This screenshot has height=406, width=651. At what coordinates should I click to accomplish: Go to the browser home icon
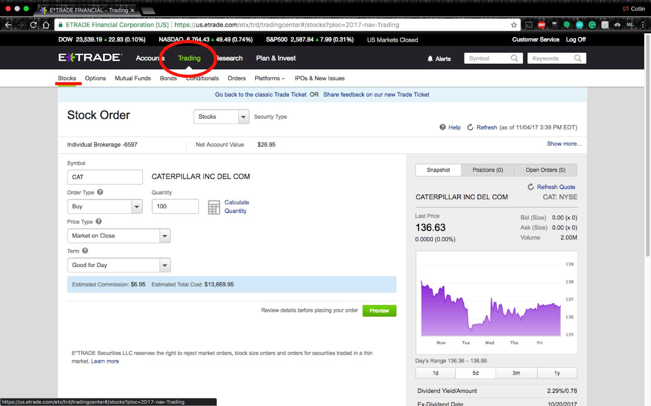click(46, 25)
